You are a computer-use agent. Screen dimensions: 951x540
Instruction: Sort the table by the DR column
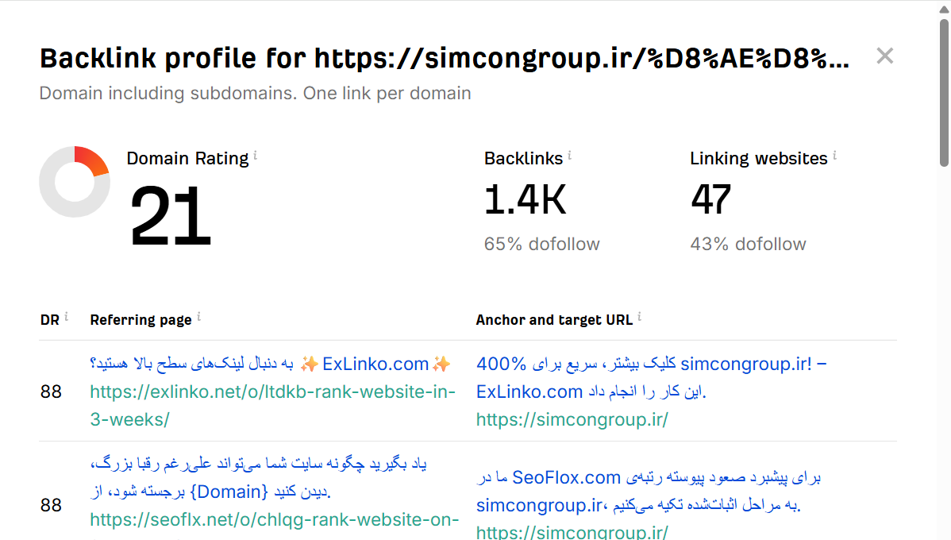[x=47, y=319]
